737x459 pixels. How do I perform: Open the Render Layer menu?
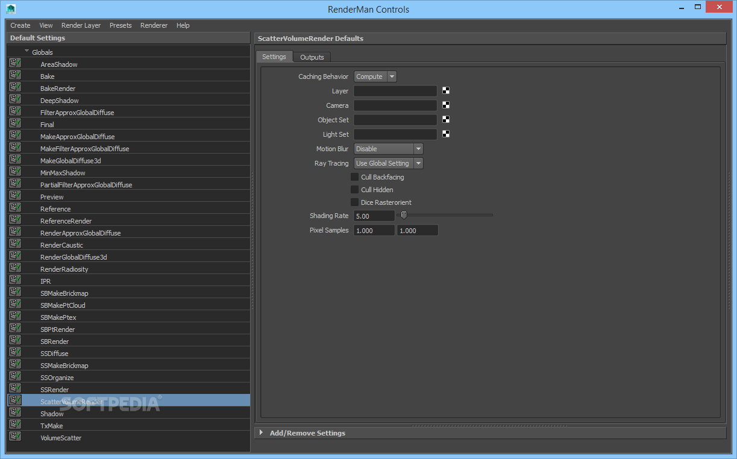[81, 25]
